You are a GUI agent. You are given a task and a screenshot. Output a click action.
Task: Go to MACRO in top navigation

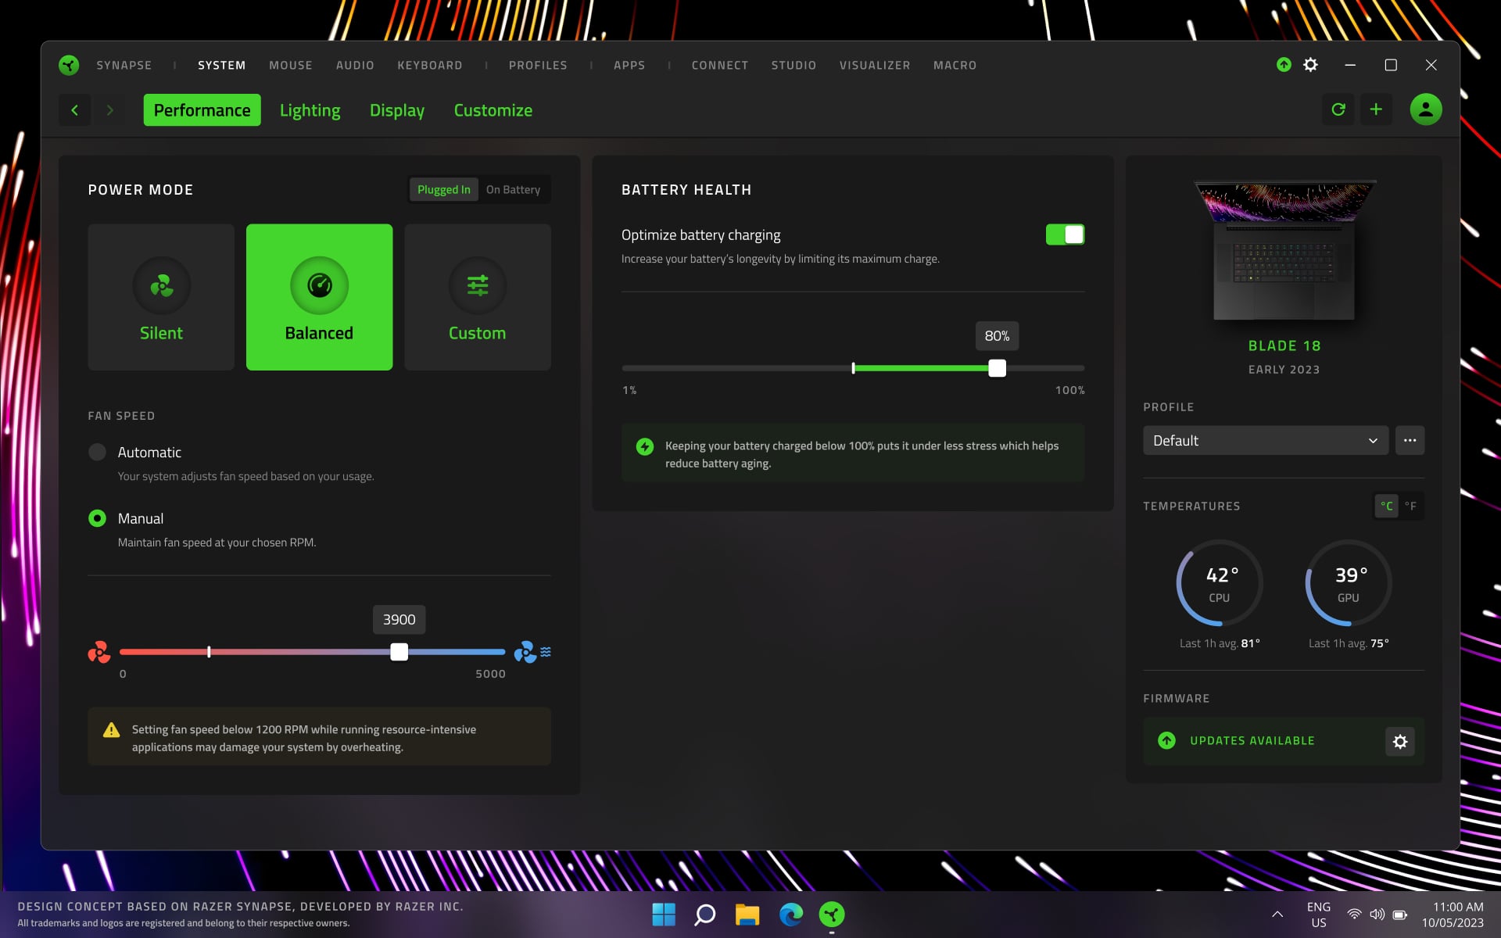point(955,65)
